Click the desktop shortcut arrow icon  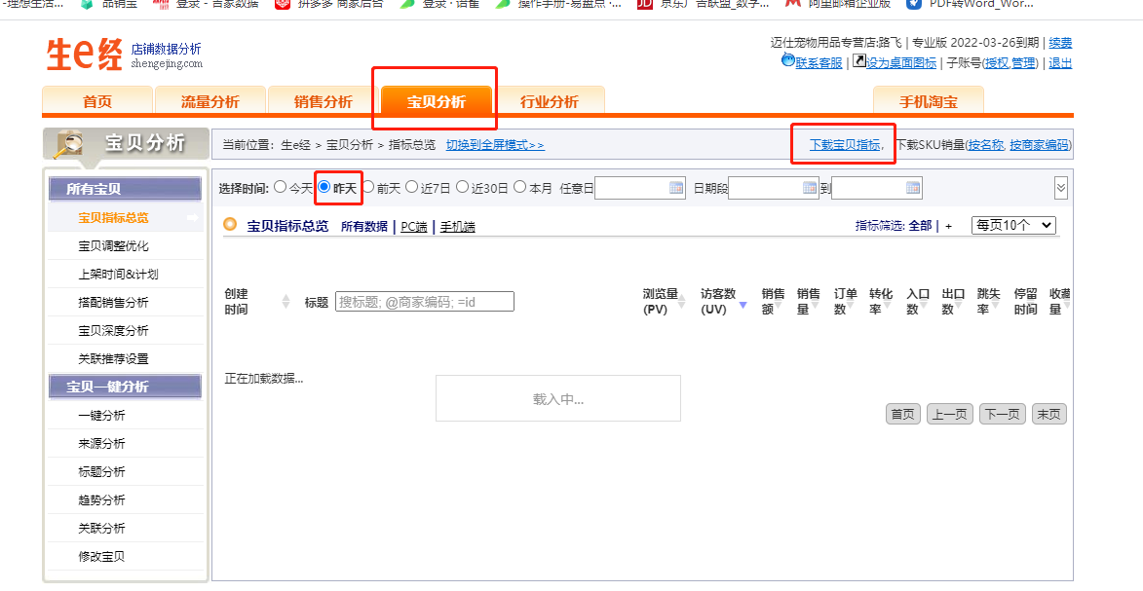pos(859,61)
